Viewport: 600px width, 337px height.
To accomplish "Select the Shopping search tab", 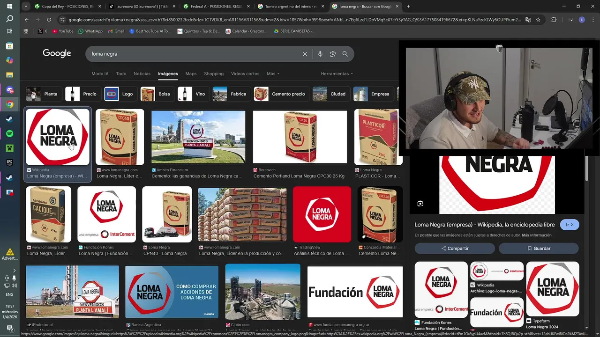I will click(214, 73).
